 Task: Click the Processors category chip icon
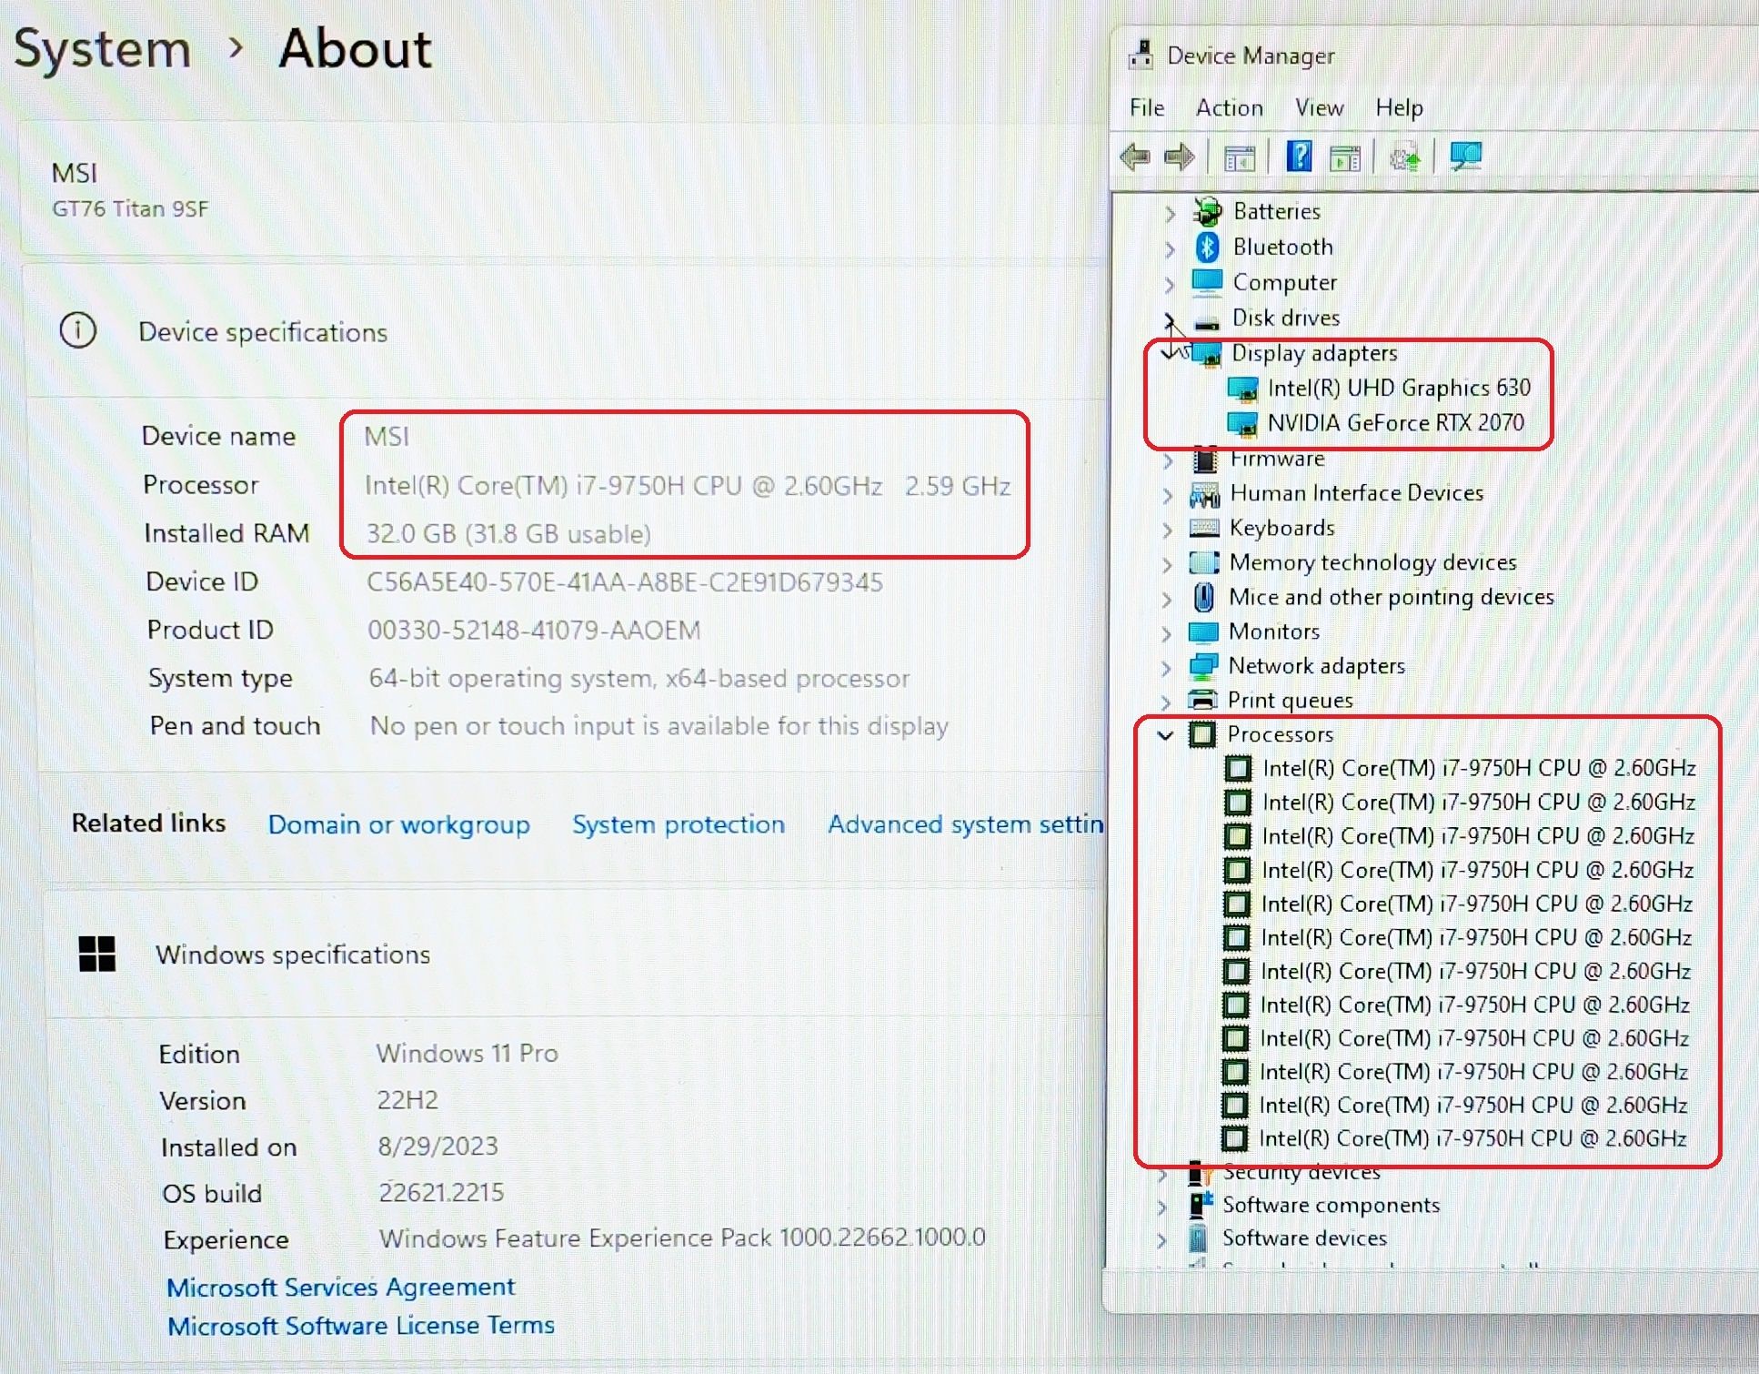tap(1202, 733)
